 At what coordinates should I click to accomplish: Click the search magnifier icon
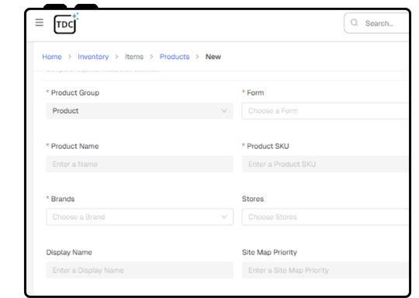354,23
